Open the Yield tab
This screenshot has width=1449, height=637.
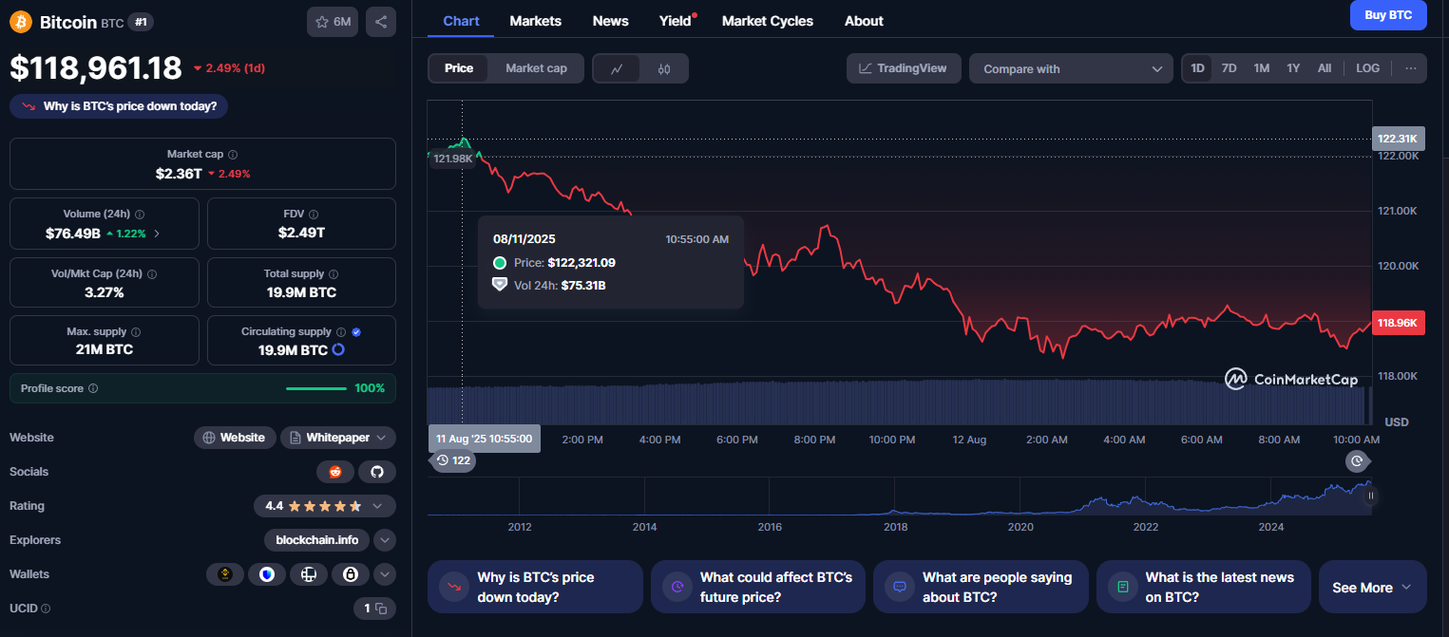(x=676, y=21)
